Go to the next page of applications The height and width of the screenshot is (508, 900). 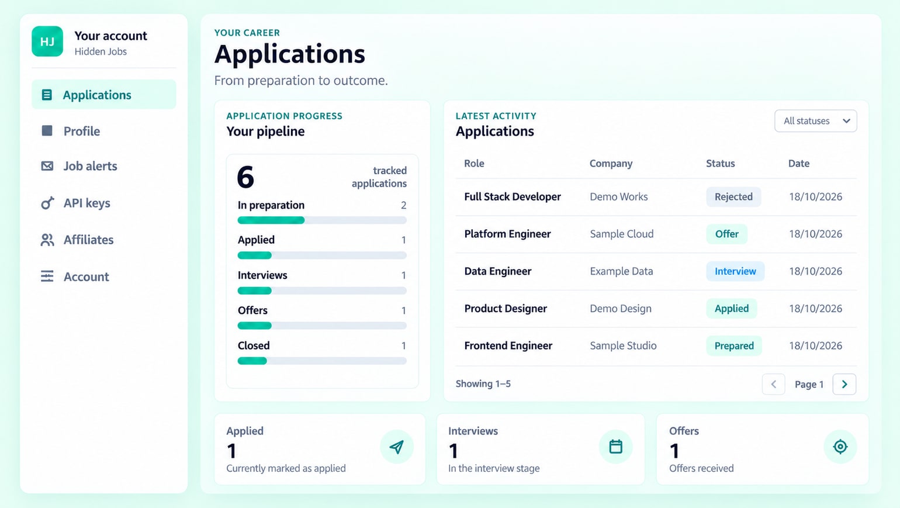(844, 384)
